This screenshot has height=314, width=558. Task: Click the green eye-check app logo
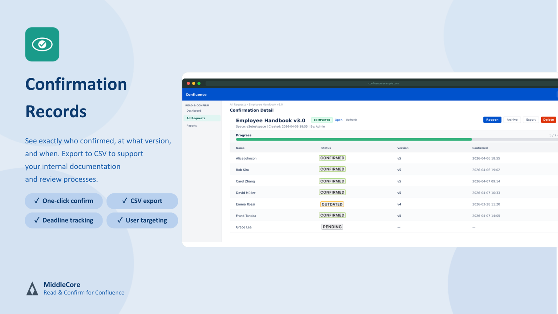click(x=42, y=44)
